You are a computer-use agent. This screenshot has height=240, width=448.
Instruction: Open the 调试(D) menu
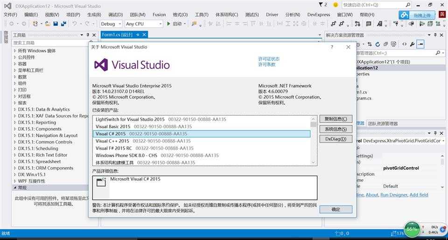[115, 14]
